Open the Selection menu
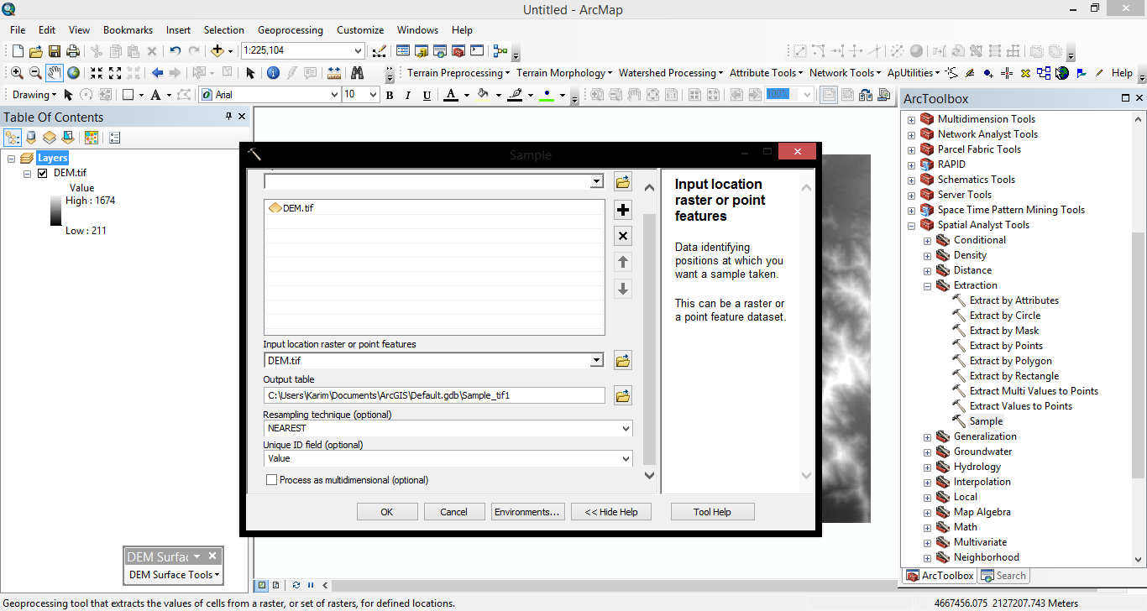The width and height of the screenshot is (1147, 611). pos(224,30)
